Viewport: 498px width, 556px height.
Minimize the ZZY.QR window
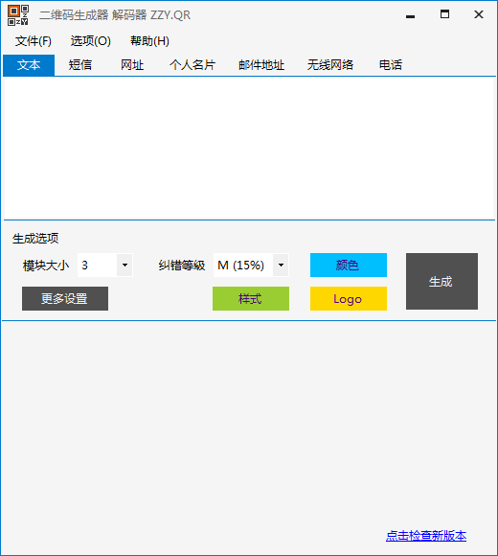coord(411,15)
